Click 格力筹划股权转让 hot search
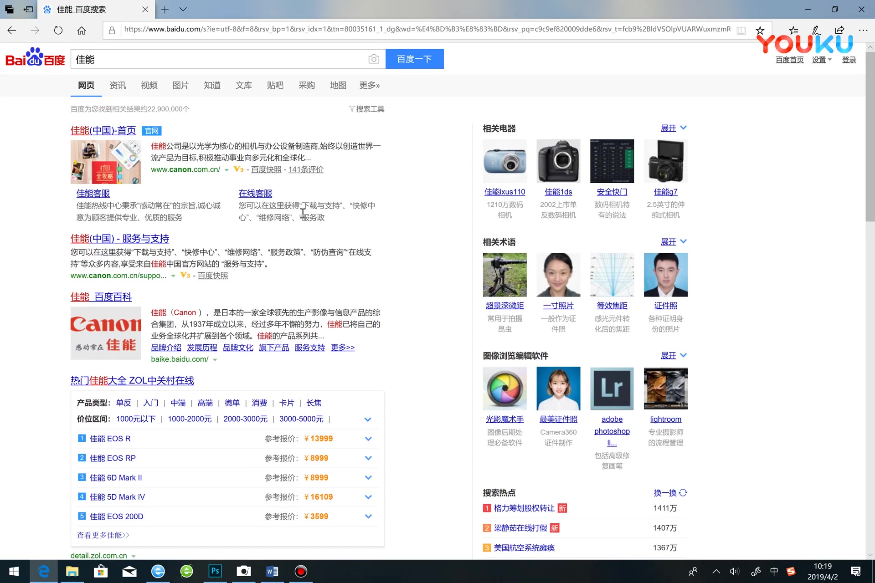The image size is (875, 583). point(524,508)
